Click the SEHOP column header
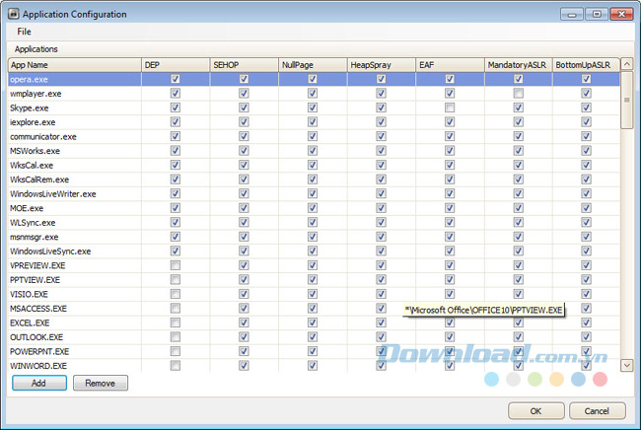This screenshot has height=430, width=641. point(244,65)
